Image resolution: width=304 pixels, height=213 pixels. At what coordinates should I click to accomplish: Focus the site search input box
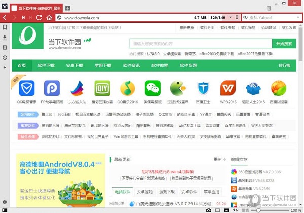click(201, 44)
